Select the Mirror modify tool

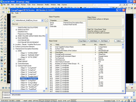coord(5,22)
